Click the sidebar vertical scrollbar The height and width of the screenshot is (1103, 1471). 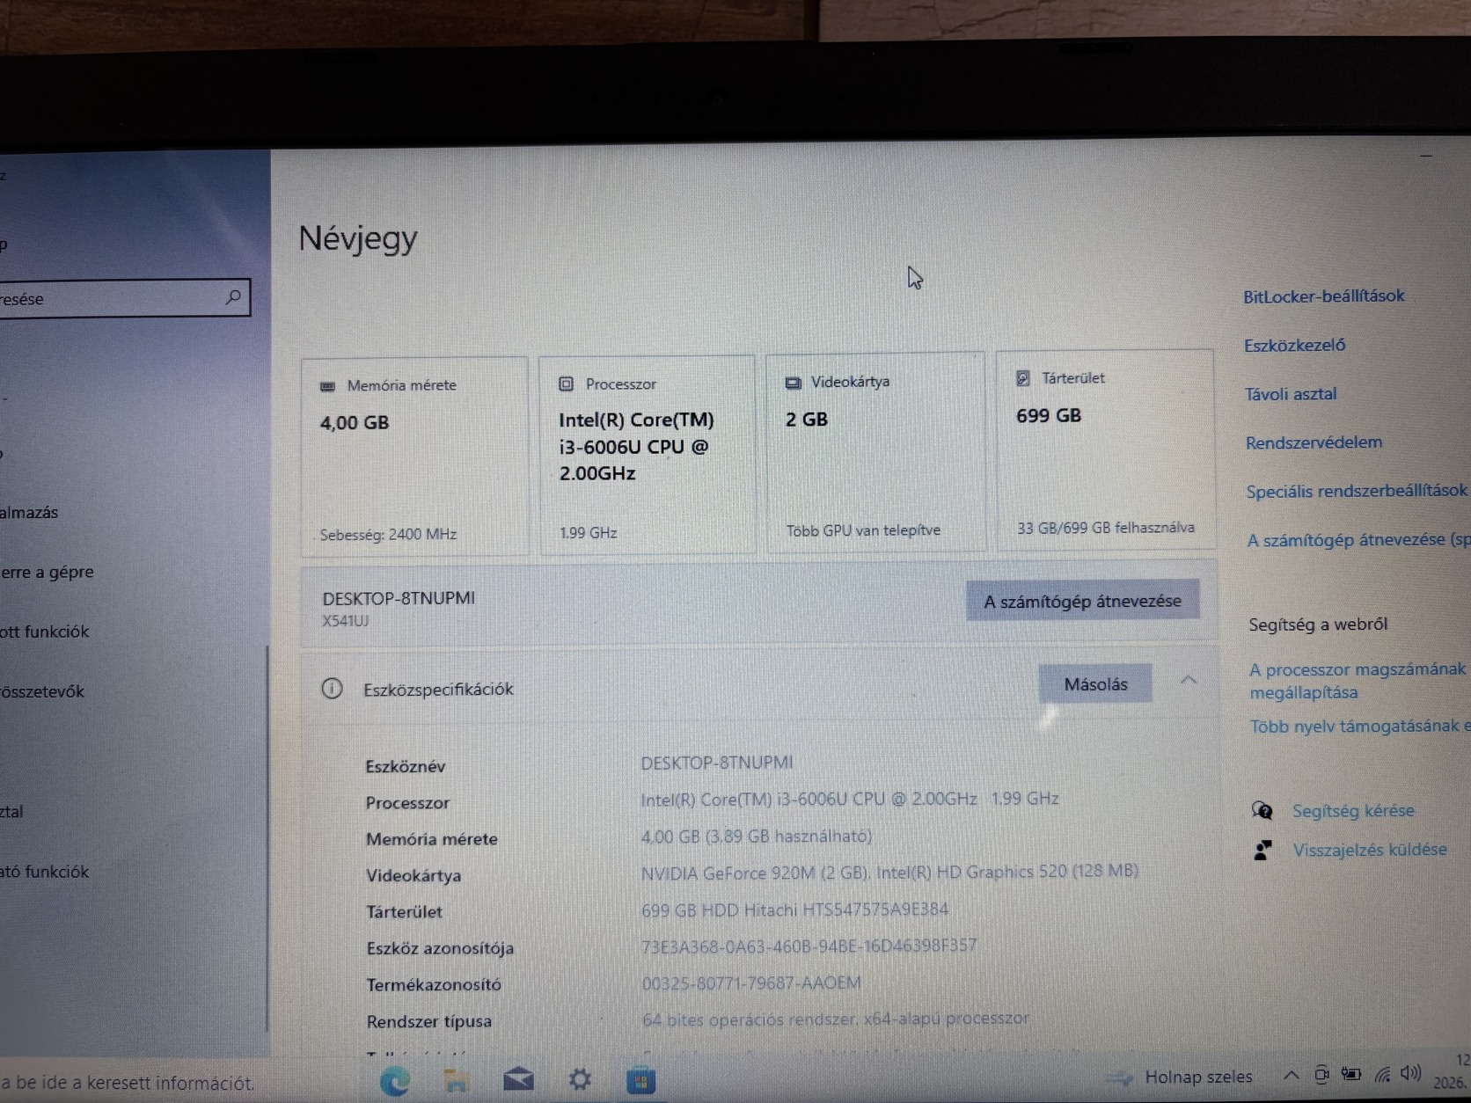click(x=267, y=840)
